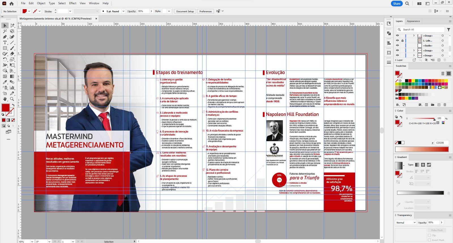The width and height of the screenshot is (453, 243).
Task: Collapse the Color panel
Action: tap(396, 111)
